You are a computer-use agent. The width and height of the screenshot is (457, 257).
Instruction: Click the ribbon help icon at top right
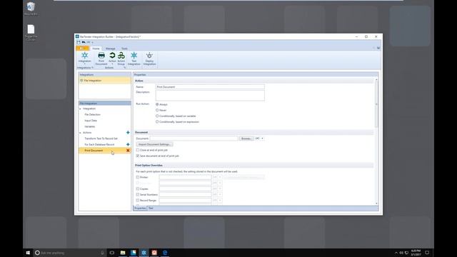point(378,48)
